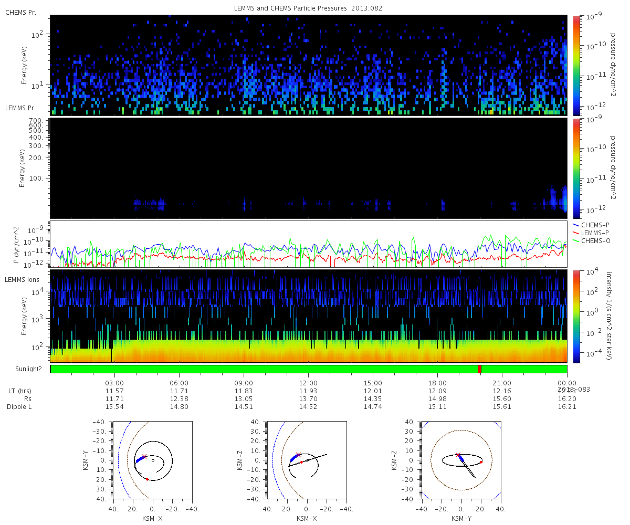The width and height of the screenshot is (630, 525).
Task: Click the CHEMS Pr. panel label
Action: pyautogui.click(x=21, y=12)
